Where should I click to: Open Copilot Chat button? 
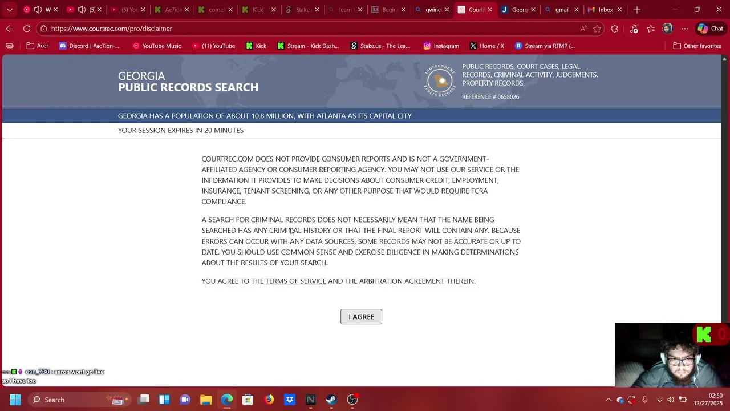click(711, 29)
